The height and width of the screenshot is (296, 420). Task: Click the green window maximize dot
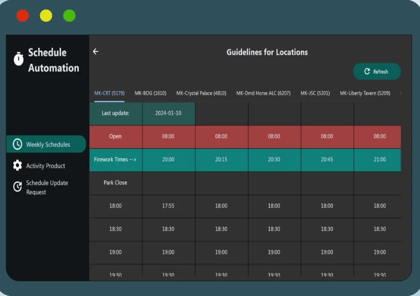pos(70,16)
